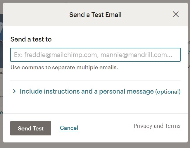Cancel sending the test email
The height and width of the screenshot is (148, 190).
pyautogui.click(x=69, y=128)
